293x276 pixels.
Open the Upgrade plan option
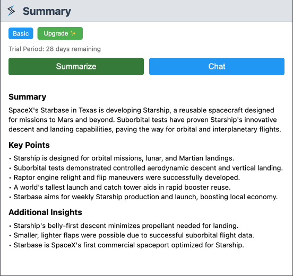(60, 33)
